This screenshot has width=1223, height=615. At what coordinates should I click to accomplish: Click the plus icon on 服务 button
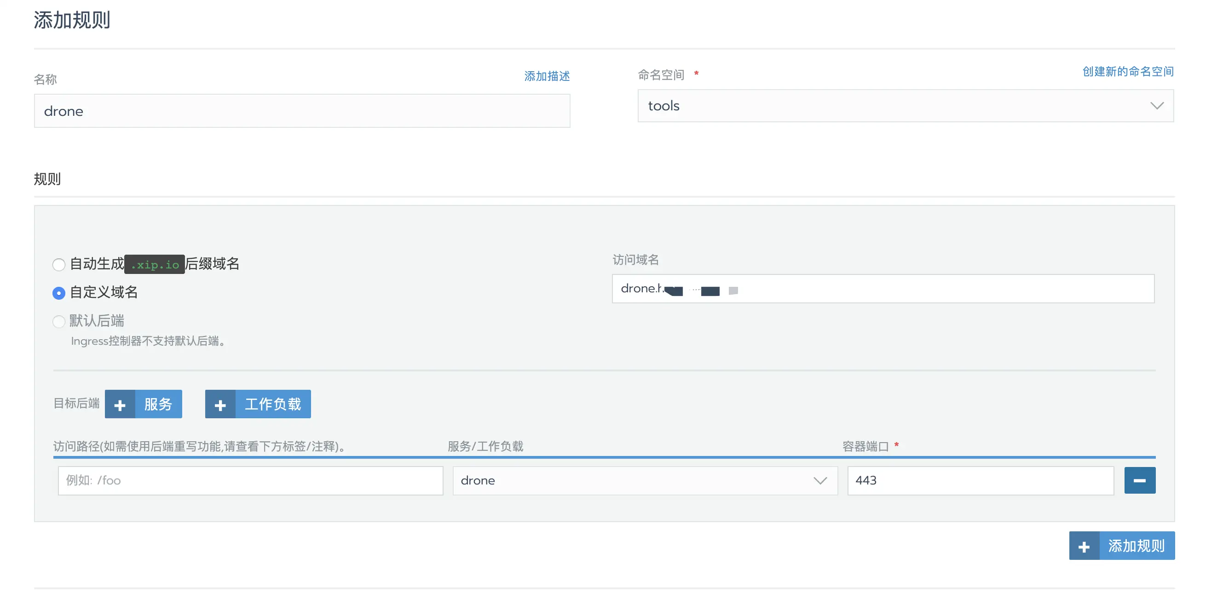120,404
